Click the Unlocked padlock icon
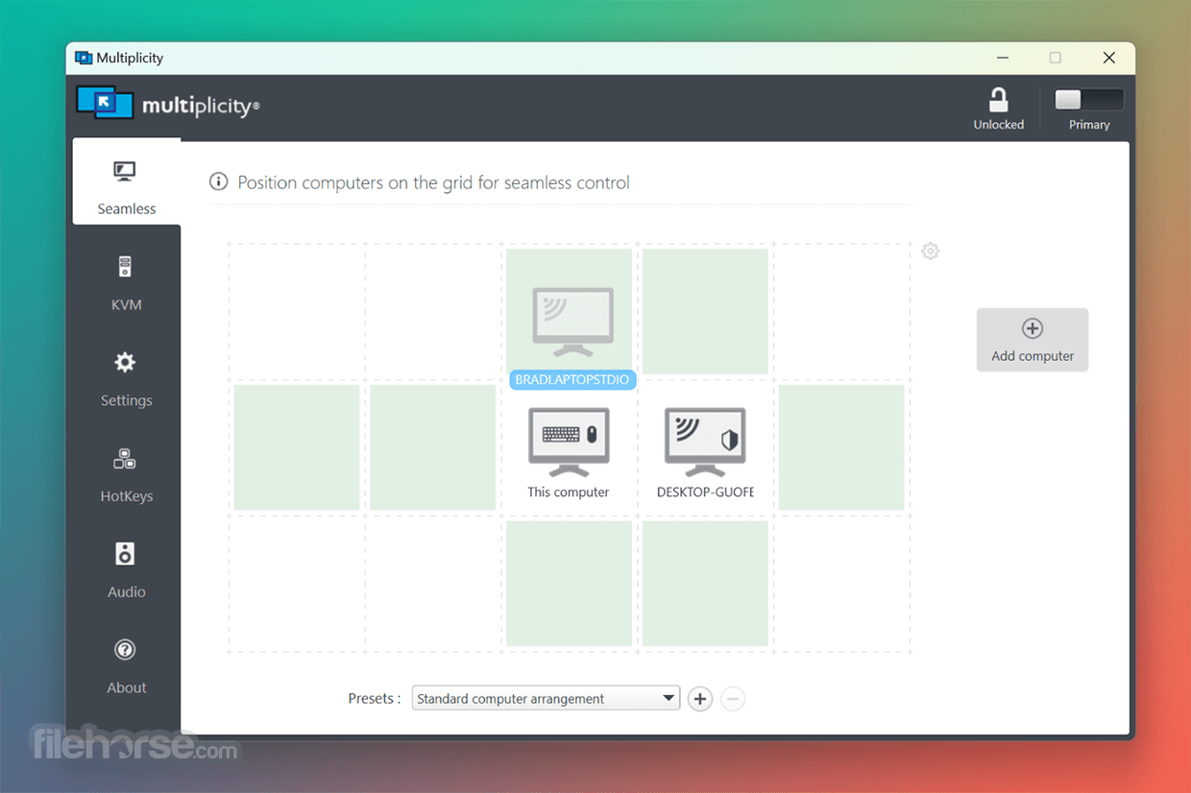1191x793 pixels. (999, 100)
